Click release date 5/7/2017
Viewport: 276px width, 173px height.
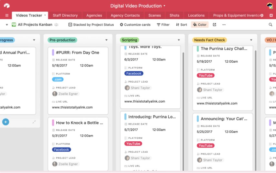tap(131, 130)
